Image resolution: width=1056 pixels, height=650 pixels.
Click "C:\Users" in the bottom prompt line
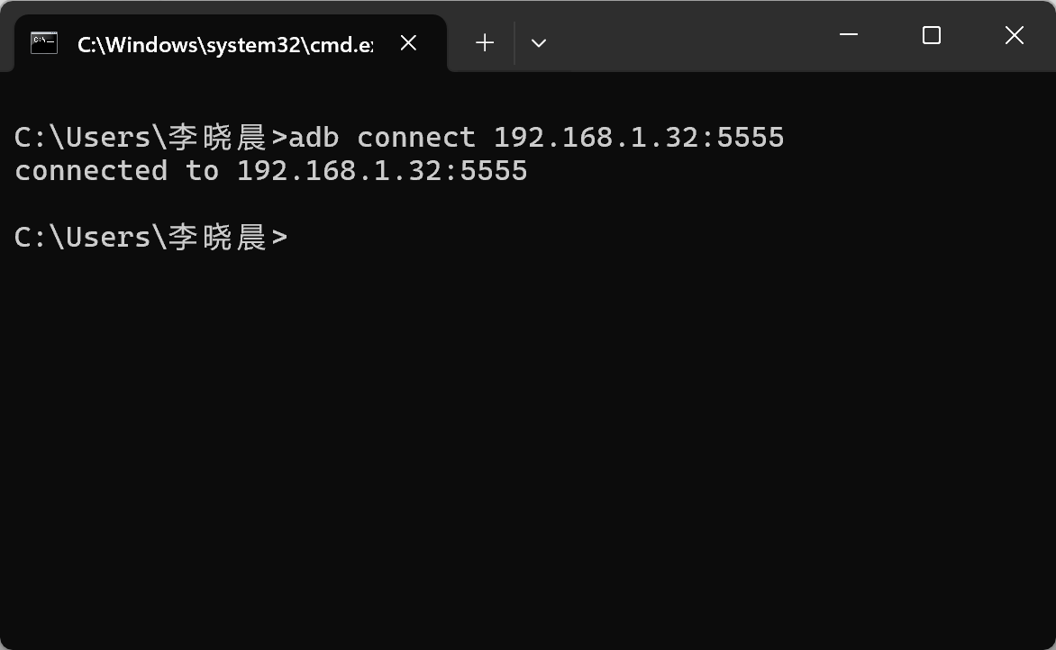[82, 237]
